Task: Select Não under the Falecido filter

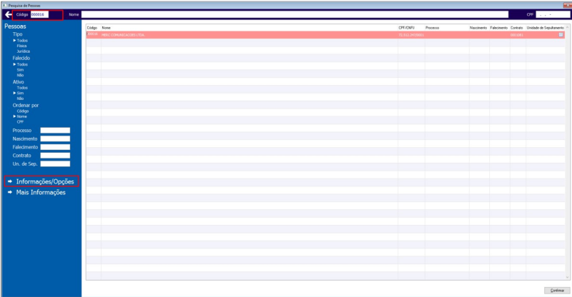Action: click(20, 75)
